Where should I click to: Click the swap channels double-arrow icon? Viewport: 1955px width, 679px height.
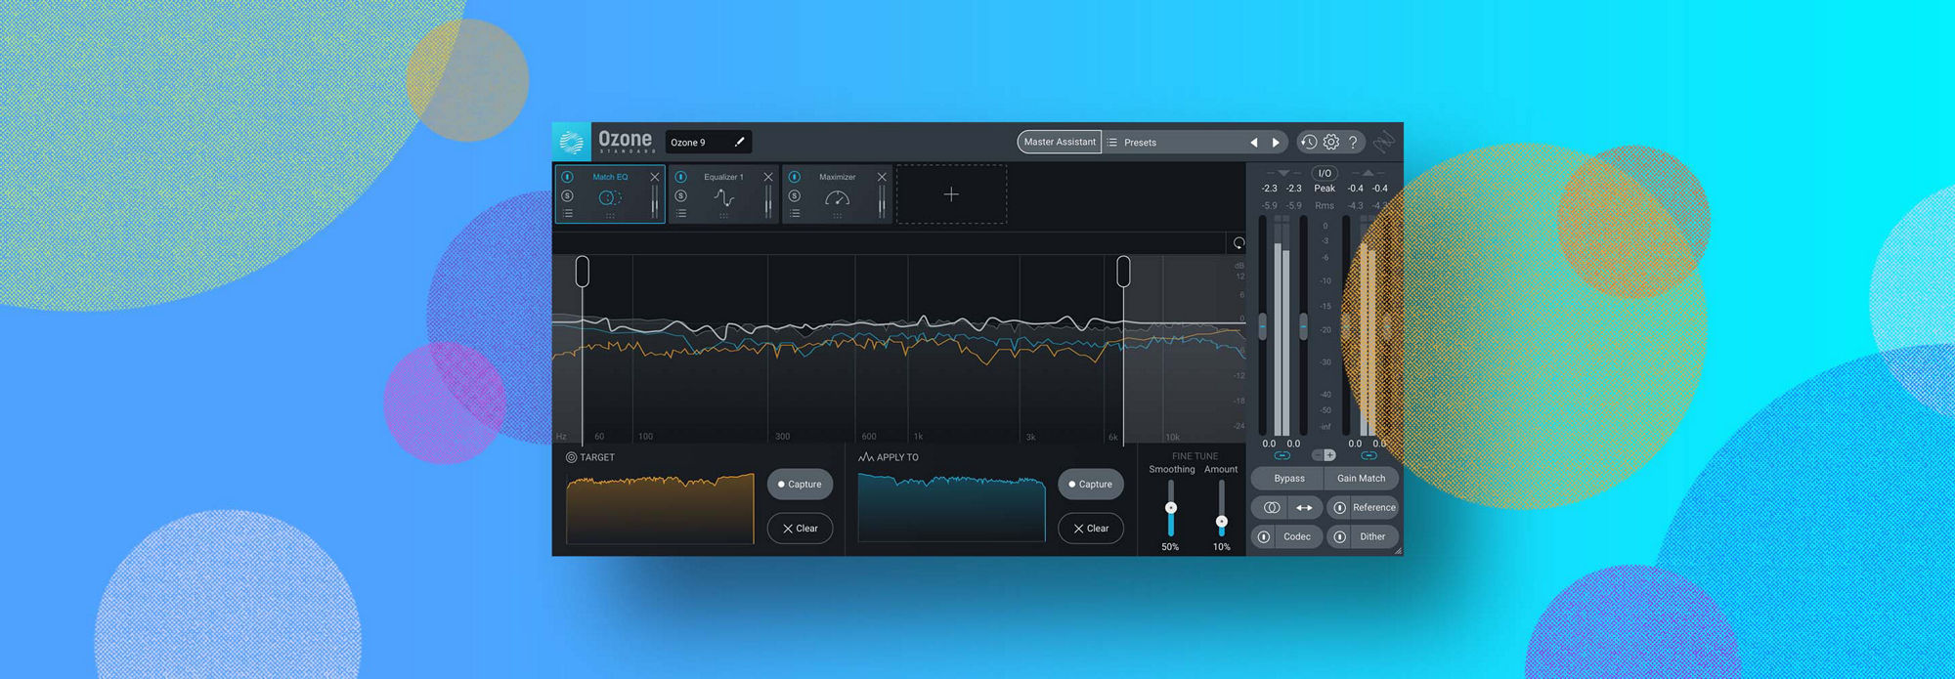1304,508
